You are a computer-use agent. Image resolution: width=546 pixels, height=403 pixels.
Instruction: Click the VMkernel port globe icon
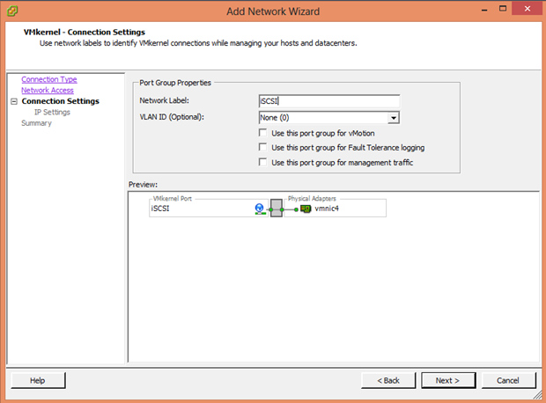tap(260, 209)
